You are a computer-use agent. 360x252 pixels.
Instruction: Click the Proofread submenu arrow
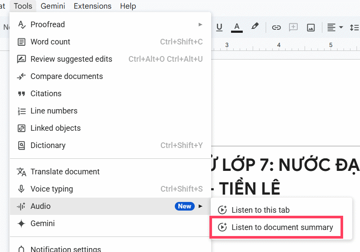[x=200, y=25]
